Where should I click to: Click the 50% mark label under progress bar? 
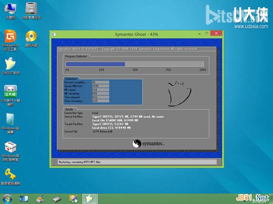(x=135, y=70)
